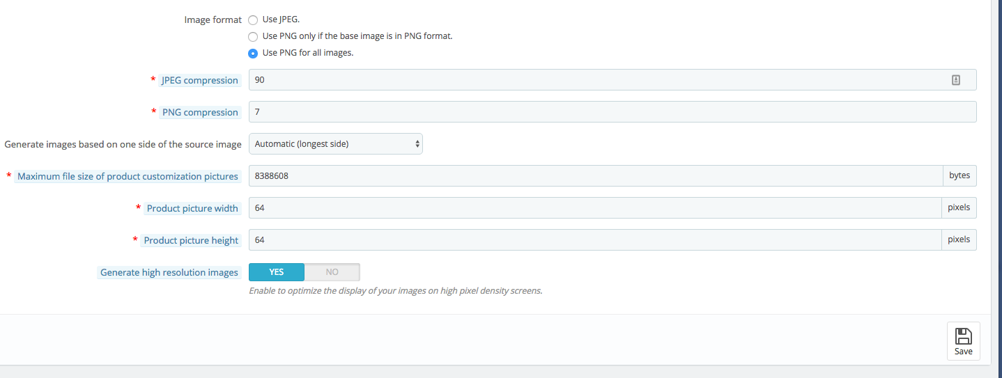This screenshot has height=378, width=1002.
Task: Click the JPEG compression label
Action: (x=200, y=81)
